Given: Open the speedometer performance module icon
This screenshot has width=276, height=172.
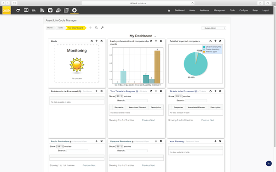Looking at the screenshot, I should pos(18,11).
